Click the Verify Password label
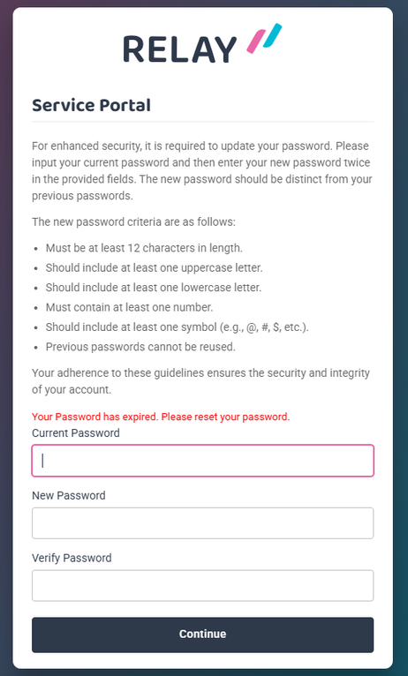 click(x=72, y=558)
